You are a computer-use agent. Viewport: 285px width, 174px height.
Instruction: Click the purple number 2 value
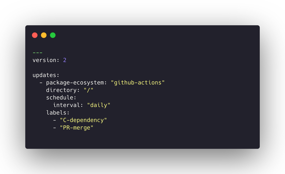[65, 60]
